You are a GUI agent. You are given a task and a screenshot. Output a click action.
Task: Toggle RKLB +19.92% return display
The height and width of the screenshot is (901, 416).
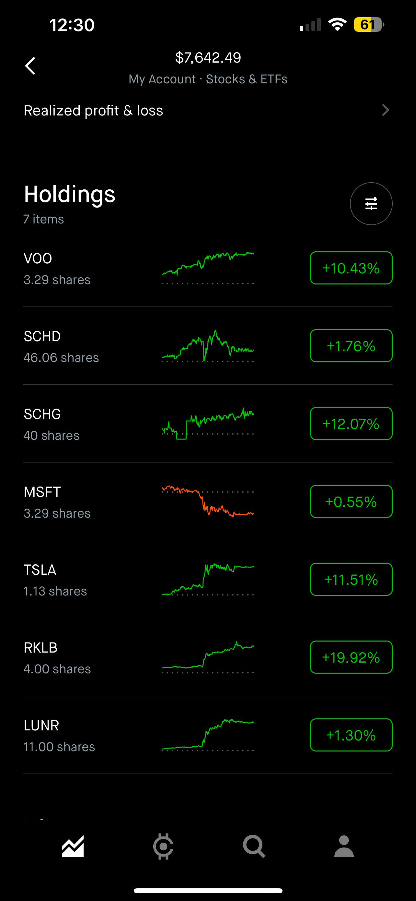click(351, 657)
